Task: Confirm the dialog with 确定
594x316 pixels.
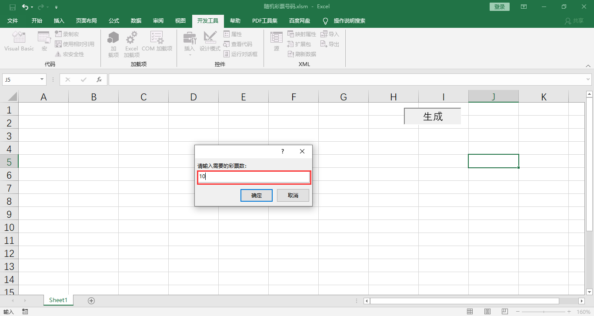Action: [x=256, y=195]
